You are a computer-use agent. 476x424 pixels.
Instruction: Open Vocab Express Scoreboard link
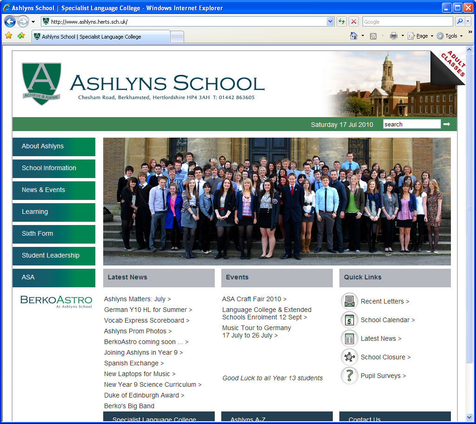point(146,320)
